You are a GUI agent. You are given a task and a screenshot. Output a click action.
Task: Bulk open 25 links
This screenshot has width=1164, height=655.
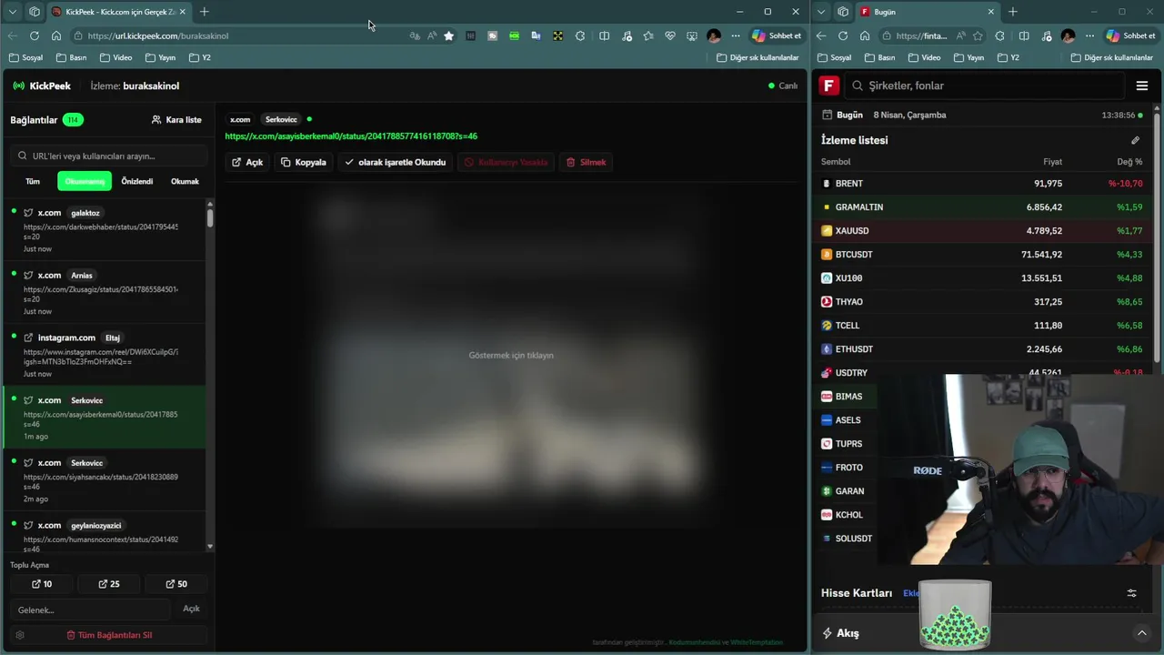click(x=109, y=584)
